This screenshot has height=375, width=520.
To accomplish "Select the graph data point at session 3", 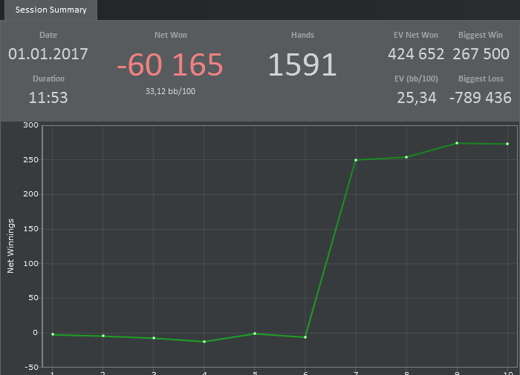I will [154, 338].
